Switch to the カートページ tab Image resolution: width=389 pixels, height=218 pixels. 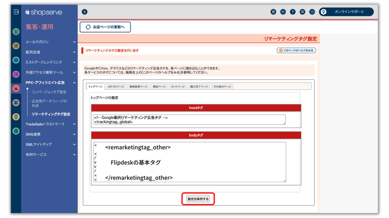178,86
